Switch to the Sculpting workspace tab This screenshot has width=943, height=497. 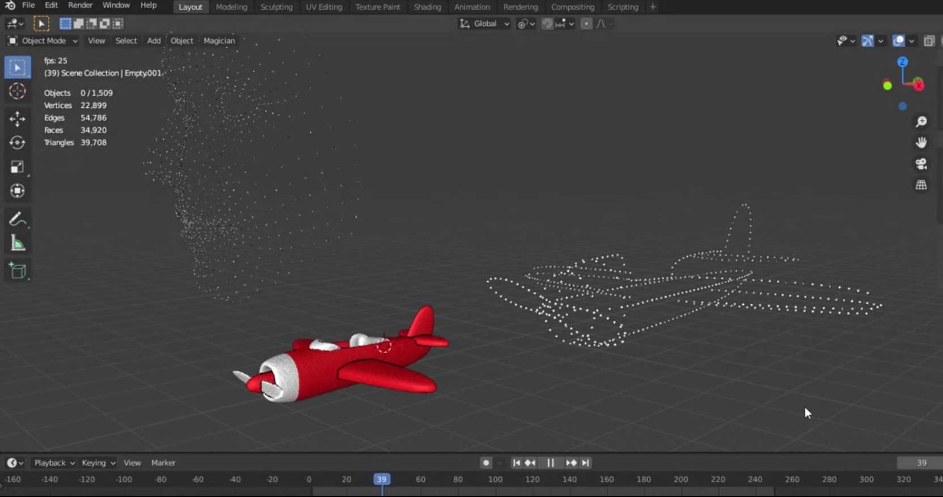(x=276, y=7)
